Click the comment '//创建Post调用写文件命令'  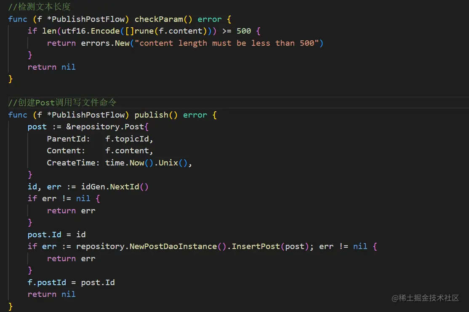tap(62, 102)
